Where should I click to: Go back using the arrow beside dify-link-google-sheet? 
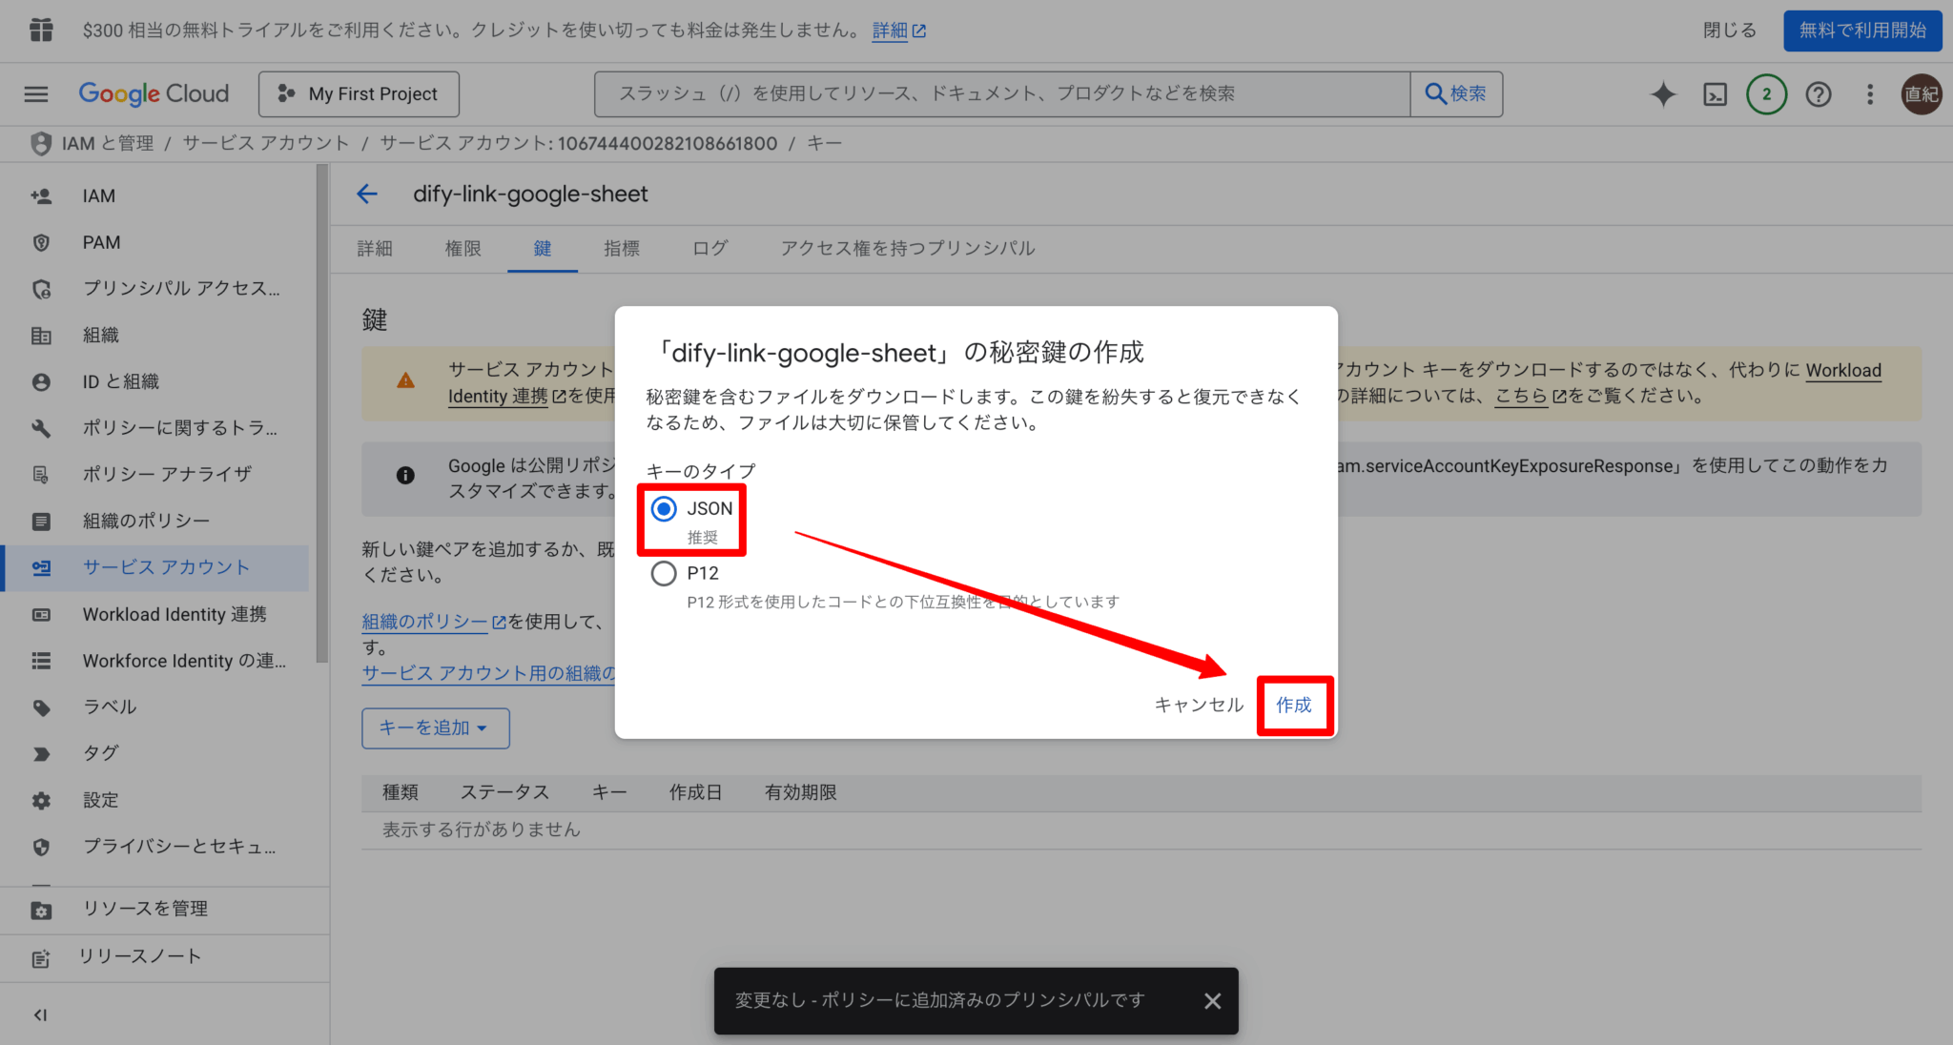click(367, 194)
